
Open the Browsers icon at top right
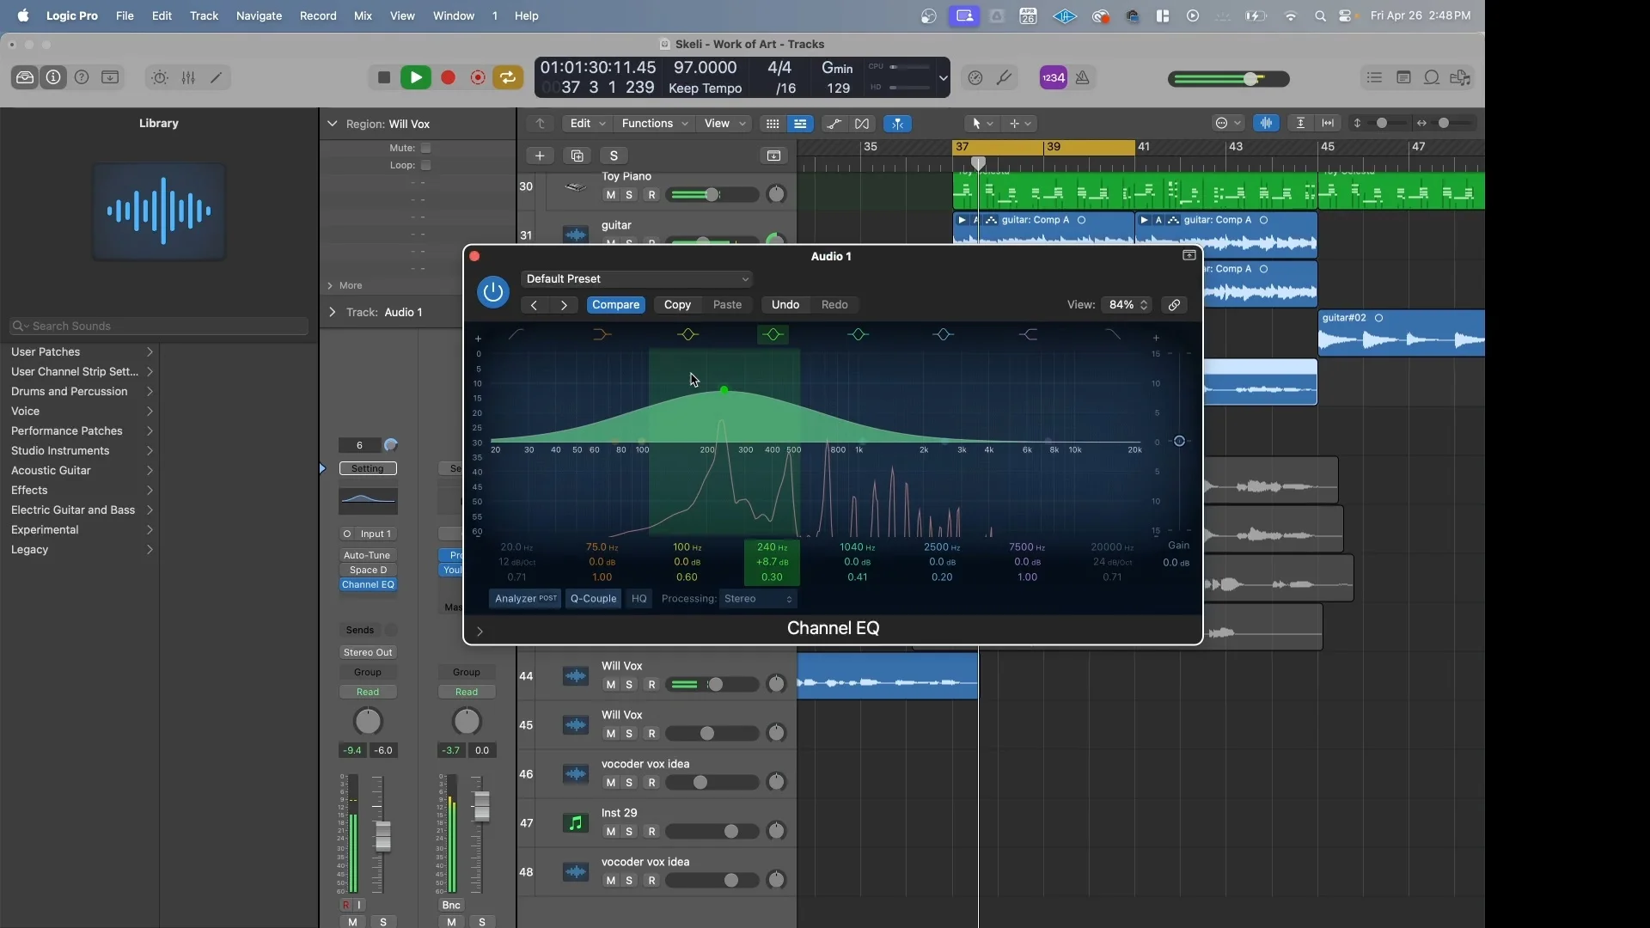pyautogui.click(x=1461, y=77)
